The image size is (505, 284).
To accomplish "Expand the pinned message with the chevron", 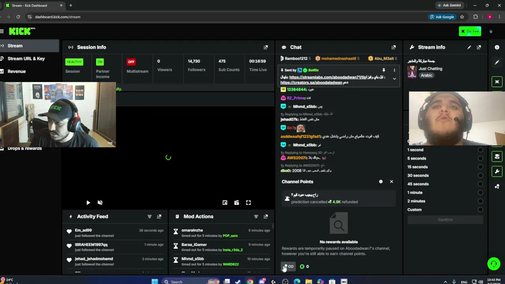I will pyautogui.click(x=394, y=79).
